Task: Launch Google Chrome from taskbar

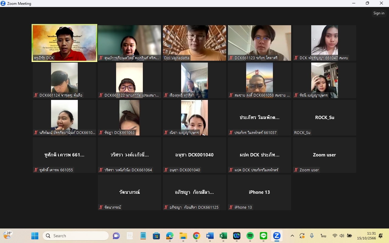Action: pos(196,236)
